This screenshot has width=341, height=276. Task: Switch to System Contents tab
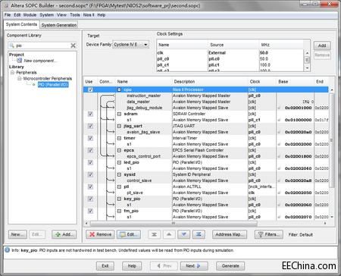coord(21,24)
